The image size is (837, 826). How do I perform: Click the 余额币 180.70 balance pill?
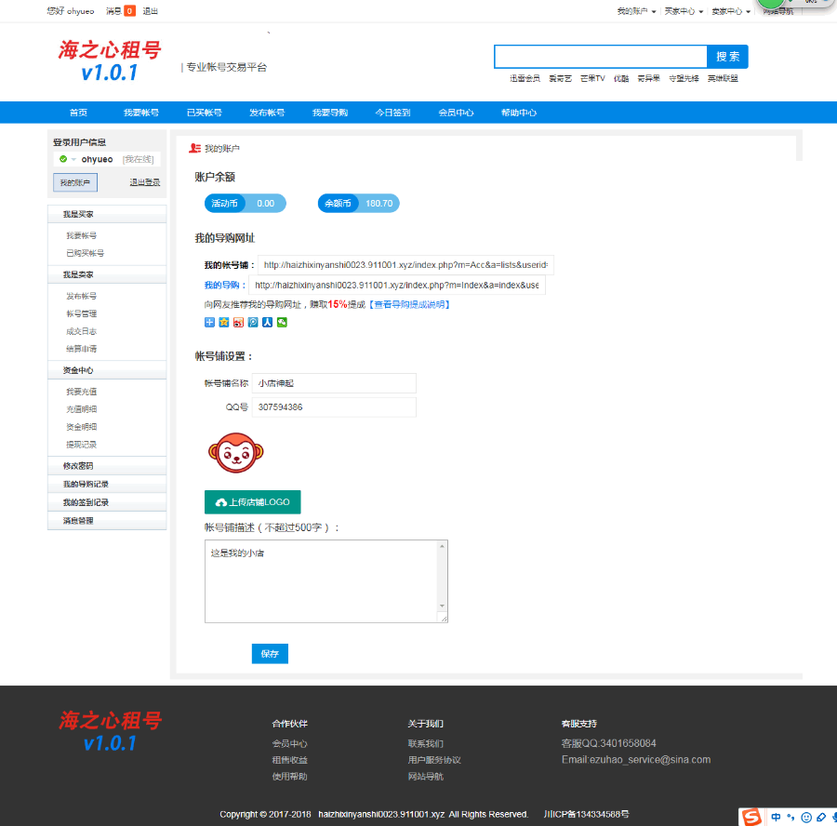pos(358,203)
